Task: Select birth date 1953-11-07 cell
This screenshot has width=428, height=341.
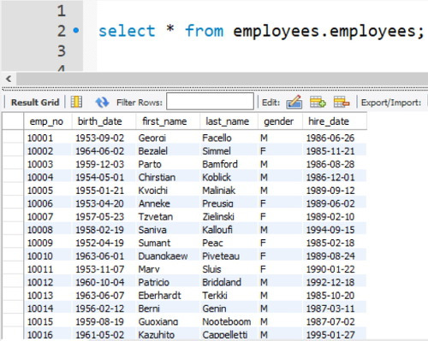Action: click(104, 269)
